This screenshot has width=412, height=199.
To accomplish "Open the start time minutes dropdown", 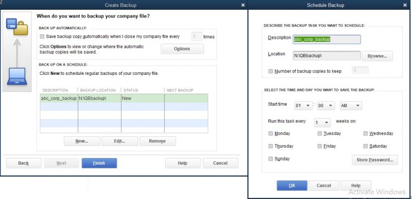I will point(326,106).
